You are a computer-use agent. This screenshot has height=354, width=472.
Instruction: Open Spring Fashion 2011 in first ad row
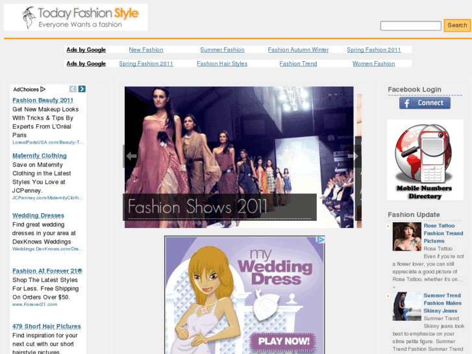click(373, 50)
